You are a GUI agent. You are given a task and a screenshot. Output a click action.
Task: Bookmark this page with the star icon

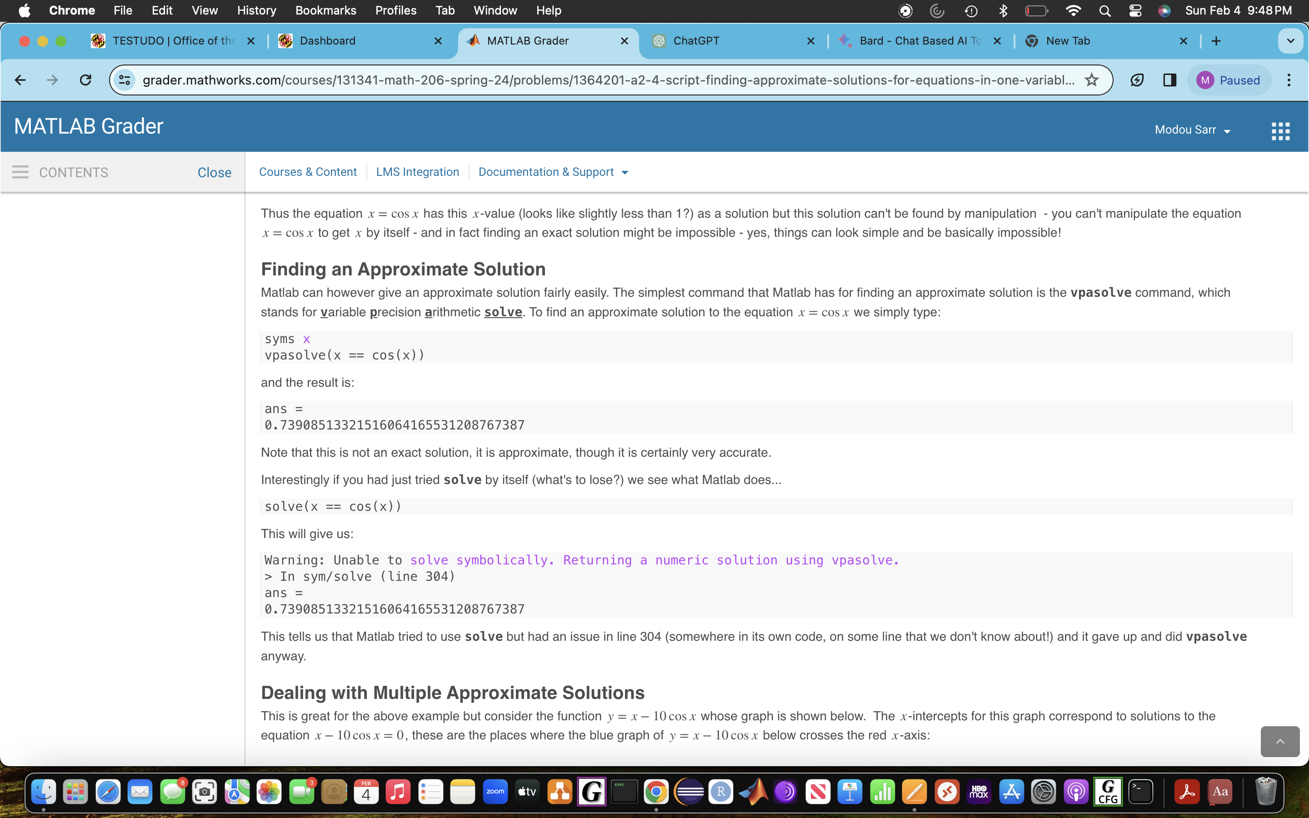coord(1092,80)
